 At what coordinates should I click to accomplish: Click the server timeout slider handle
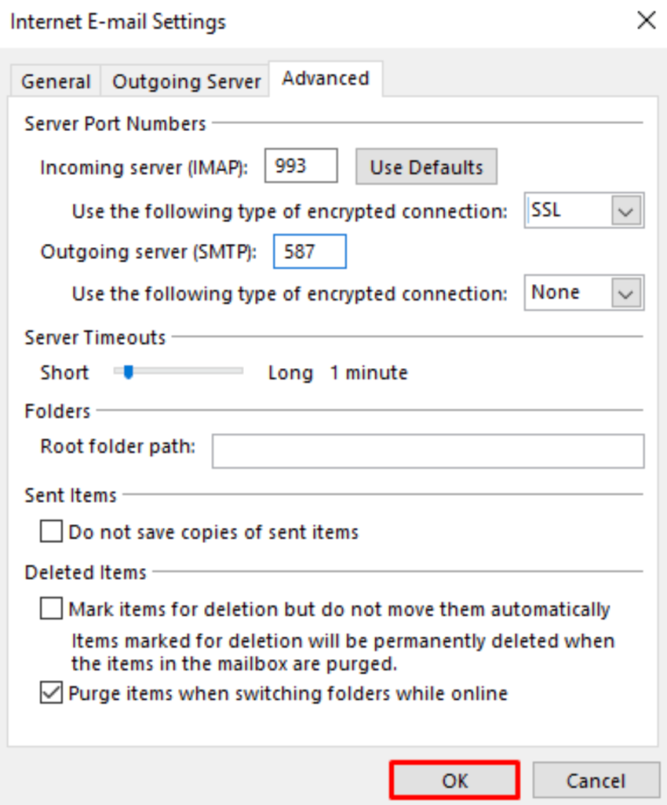(x=128, y=372)
